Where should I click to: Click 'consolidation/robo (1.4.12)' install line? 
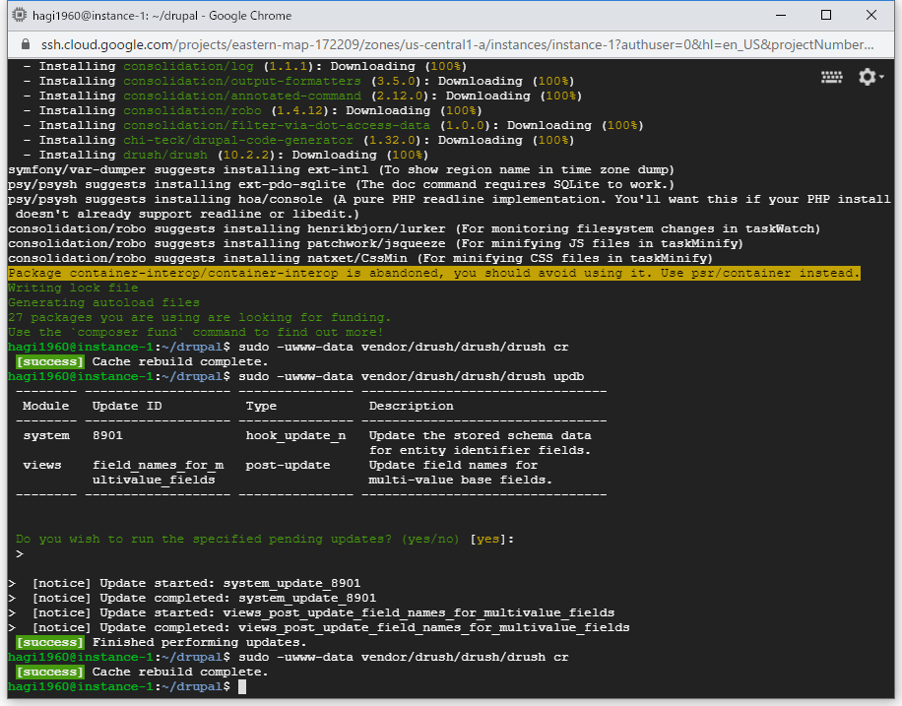[252, 110]
